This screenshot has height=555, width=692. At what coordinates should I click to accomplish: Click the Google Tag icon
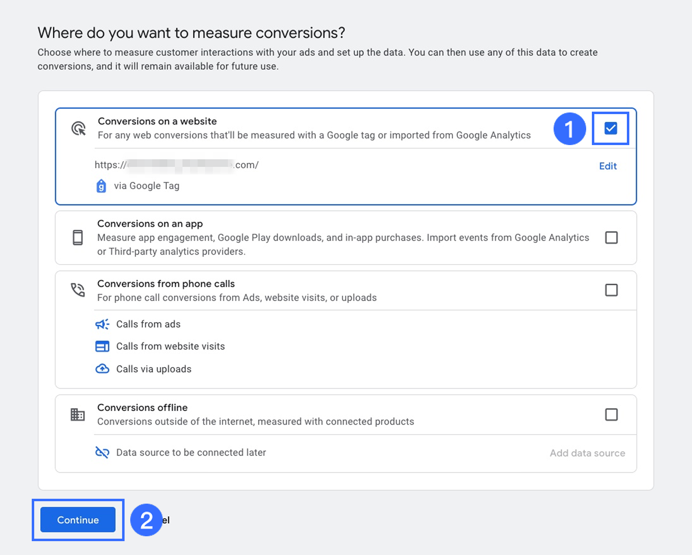pos(101,186)
